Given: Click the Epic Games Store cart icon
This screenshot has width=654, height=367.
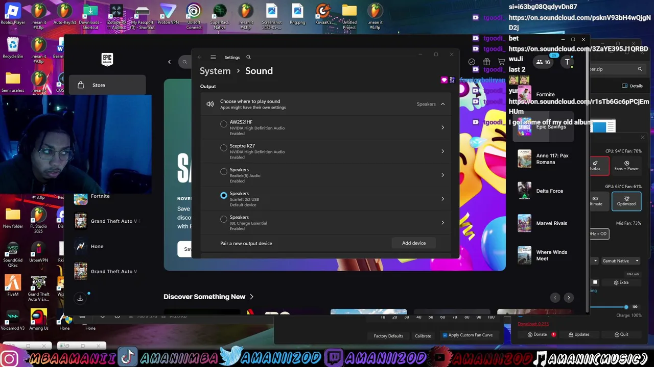Looking at the screenshot, I should (501, 62).
